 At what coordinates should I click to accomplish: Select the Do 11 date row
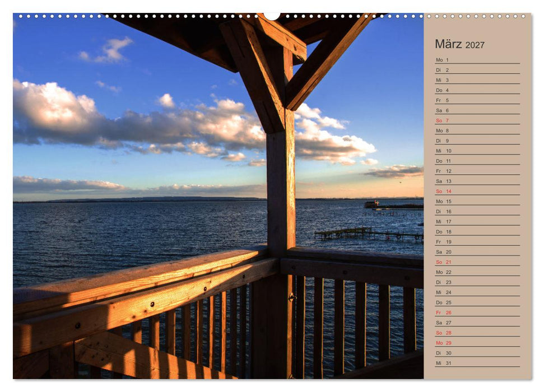tap(477, 161)
